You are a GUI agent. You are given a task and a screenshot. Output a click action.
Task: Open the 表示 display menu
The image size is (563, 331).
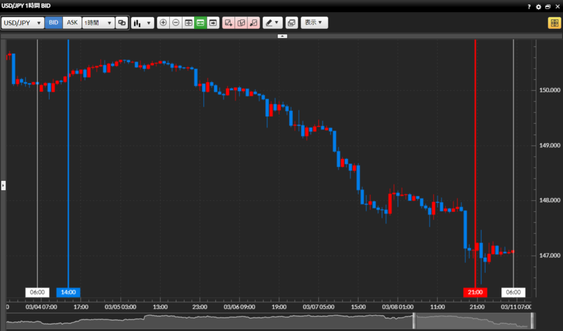pos(314,23)
